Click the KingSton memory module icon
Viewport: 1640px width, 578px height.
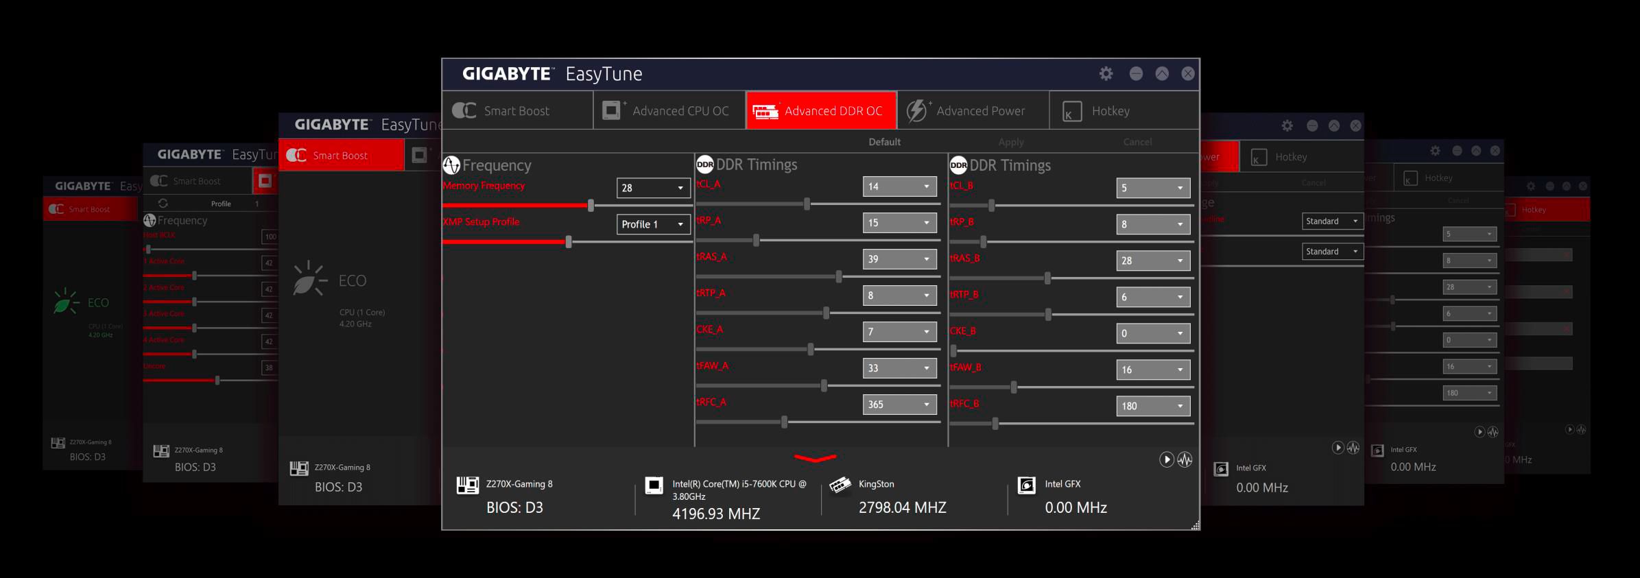click(840, 485)
